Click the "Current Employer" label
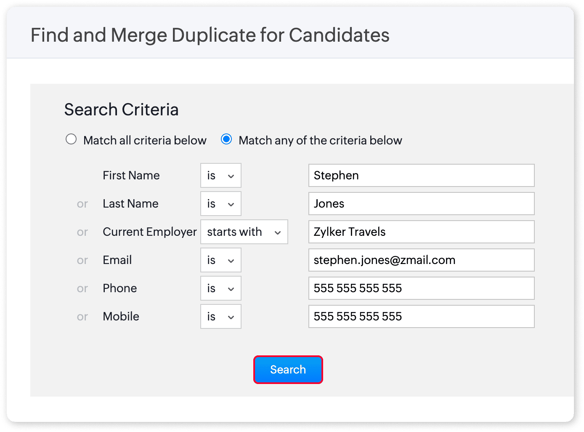The height and width of the screenshot is (432, 584). tap(149, 232)
